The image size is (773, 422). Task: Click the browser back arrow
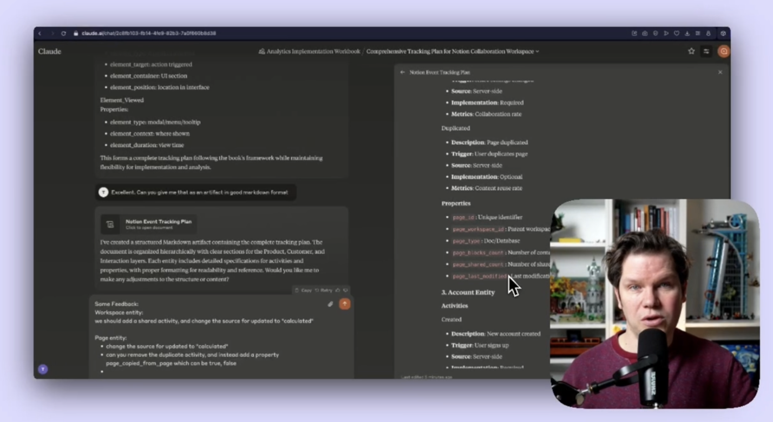pyautogui.click(x=40, y=34)
